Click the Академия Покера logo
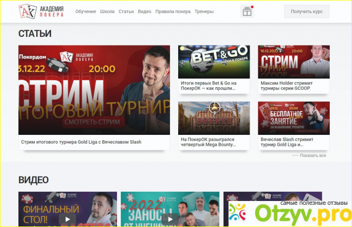This screenshot has height=227, width=352. (x=41, y=11)
